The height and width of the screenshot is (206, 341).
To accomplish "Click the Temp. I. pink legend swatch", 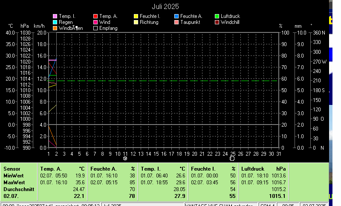I will click(x=55, y=16).
